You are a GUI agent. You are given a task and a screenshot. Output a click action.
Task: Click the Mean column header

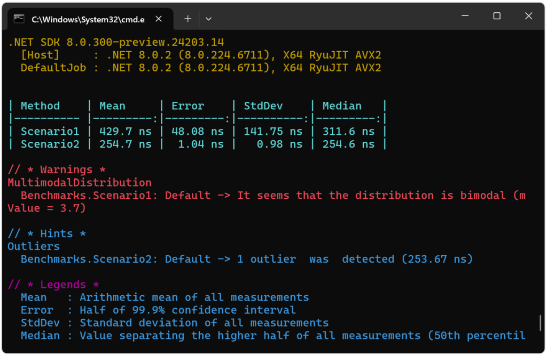[113, 106]
